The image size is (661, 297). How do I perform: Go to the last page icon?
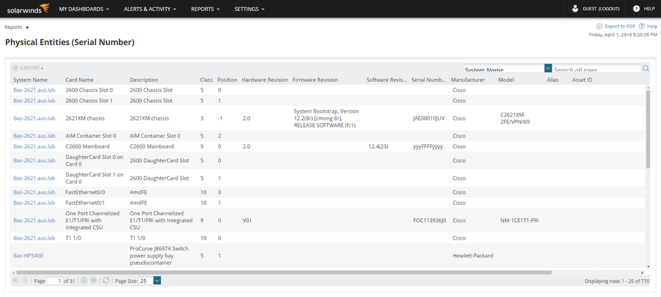tap(93, 280)
